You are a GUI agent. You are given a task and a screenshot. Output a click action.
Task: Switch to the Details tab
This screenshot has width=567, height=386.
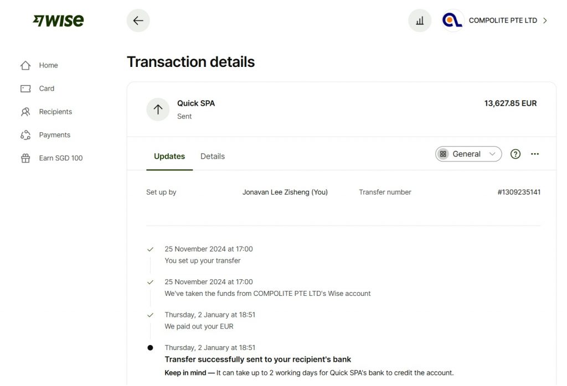(x=213, y=157)
